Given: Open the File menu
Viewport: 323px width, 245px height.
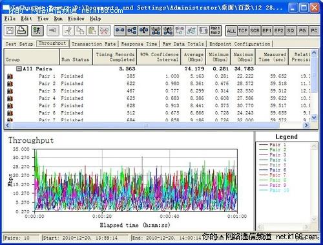Looking at the screenshot, I should (10, 19).
